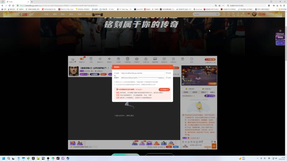This screenshot has height=161, width=287.
Task: Go back with browser back arrow
Action: [x=3, y=6]
